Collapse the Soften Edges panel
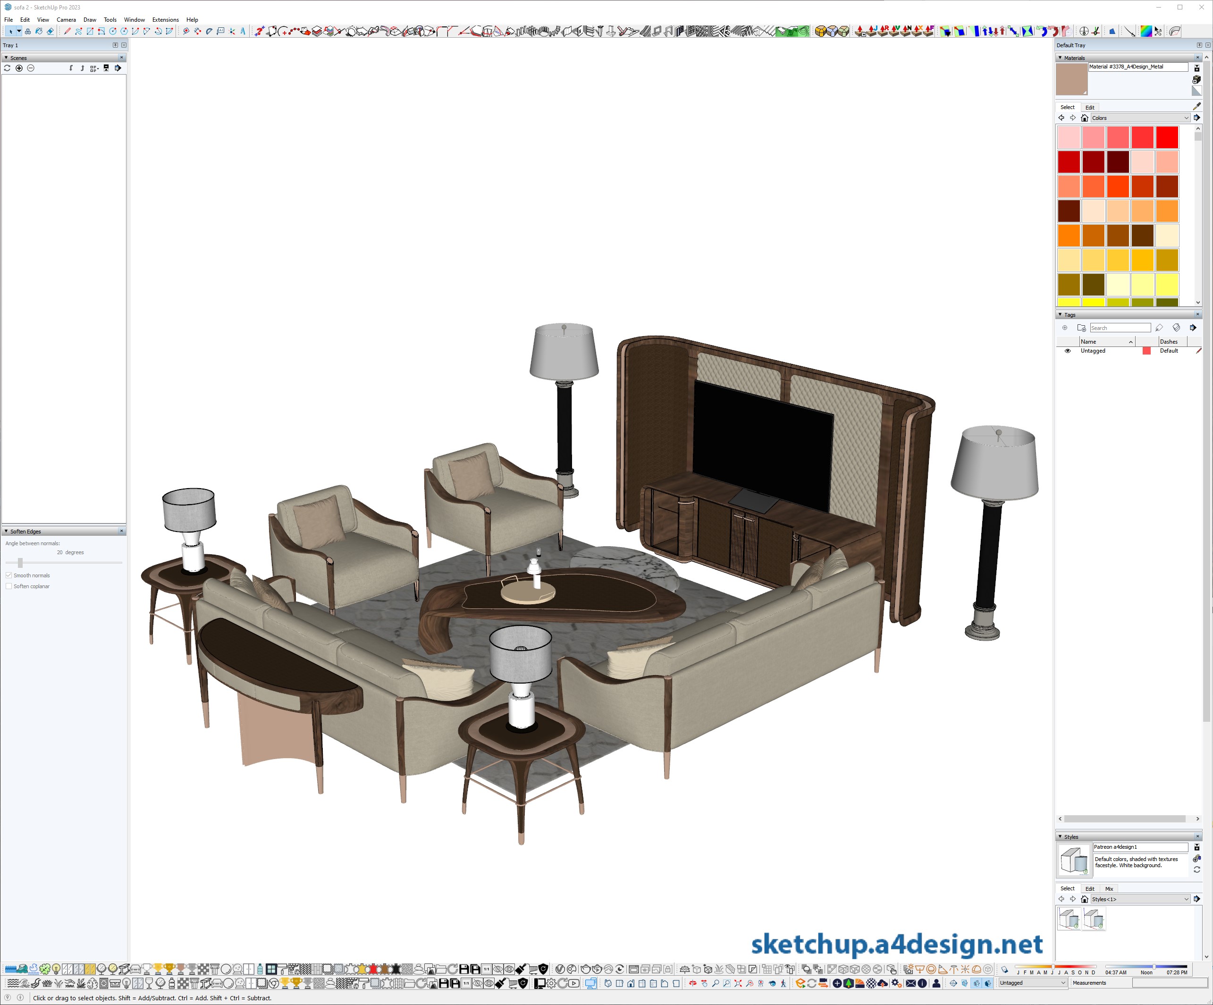 [x=6, y=532]
